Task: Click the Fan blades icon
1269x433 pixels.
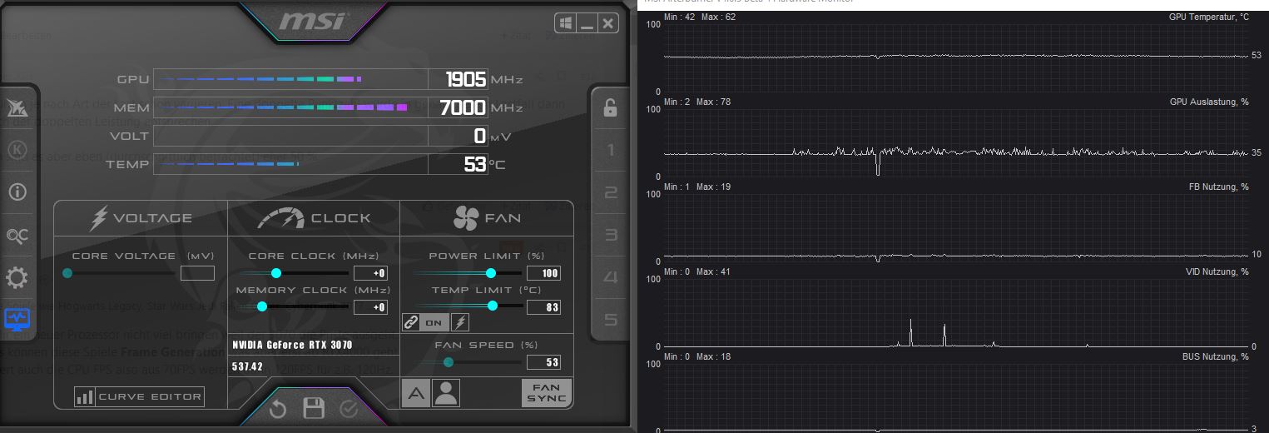Action: click(466, 218)
